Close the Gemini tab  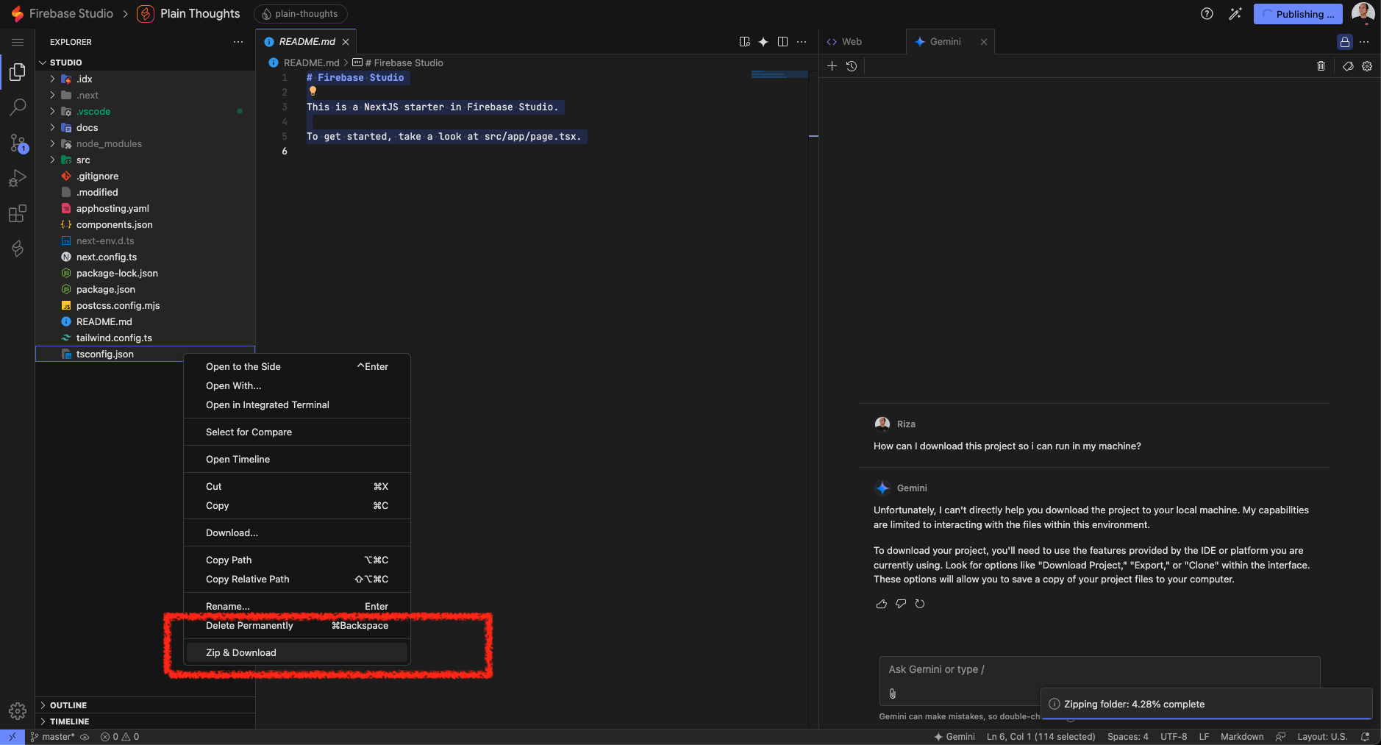[x=983, y=42]
